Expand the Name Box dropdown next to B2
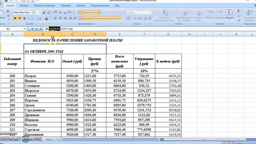Viewport: 256px width, 144px height. [x=24, y=29]
